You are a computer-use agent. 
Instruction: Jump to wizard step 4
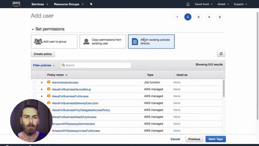point(209,17)
